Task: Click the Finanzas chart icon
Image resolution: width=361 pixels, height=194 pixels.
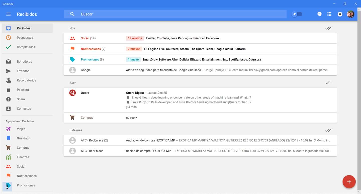Action: (x=9, y=157)
